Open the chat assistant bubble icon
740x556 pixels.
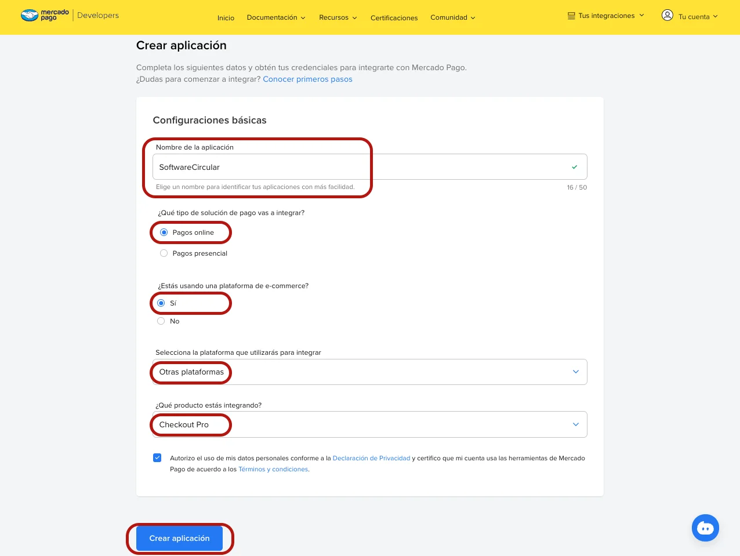pos(705,528)
